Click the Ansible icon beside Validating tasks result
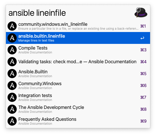The image size is (156, 135). [x=12, y=62]
